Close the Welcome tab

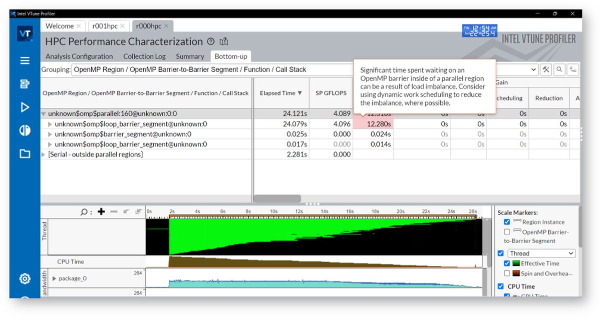[79, 26]
